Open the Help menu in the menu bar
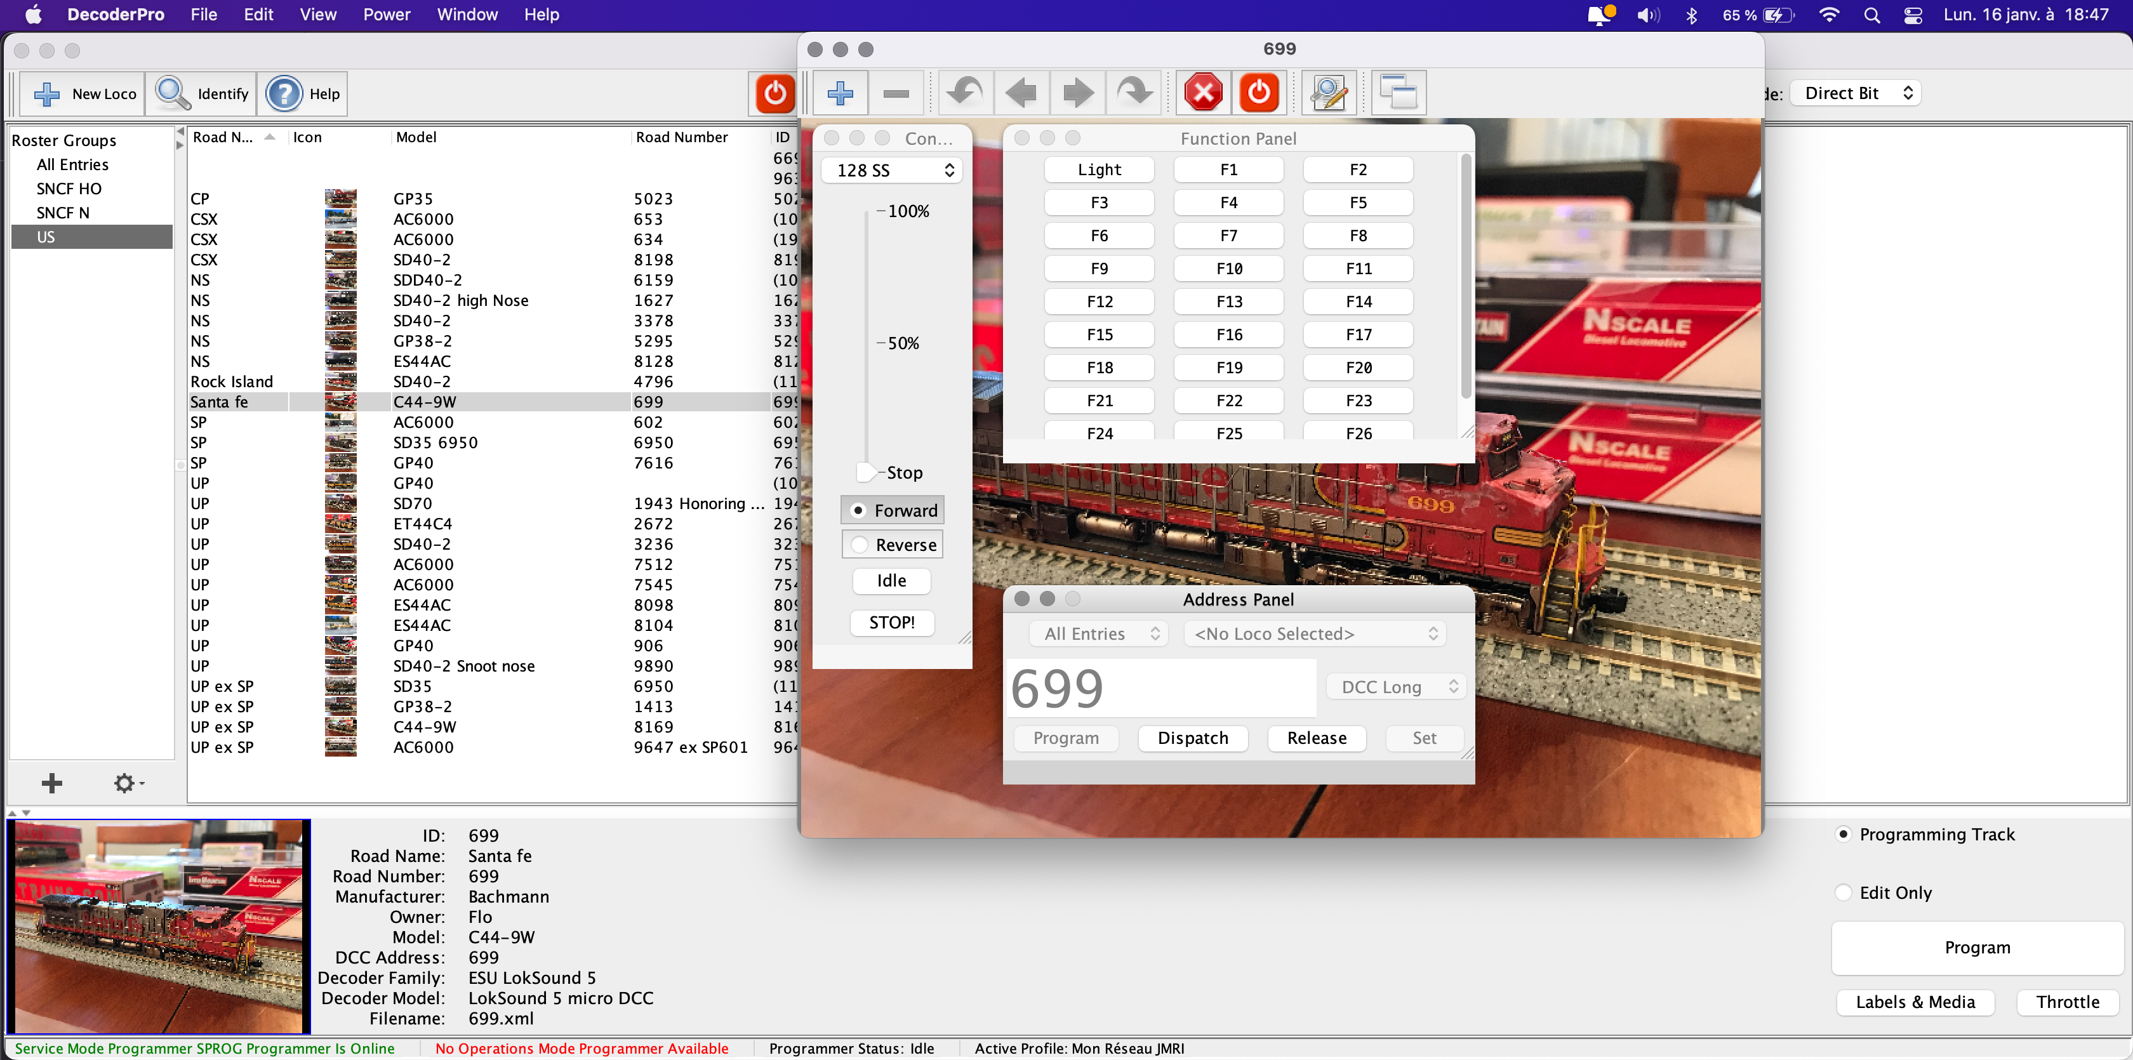The height and width of the screenshot is (1060, 2133). tap(541, 14)
